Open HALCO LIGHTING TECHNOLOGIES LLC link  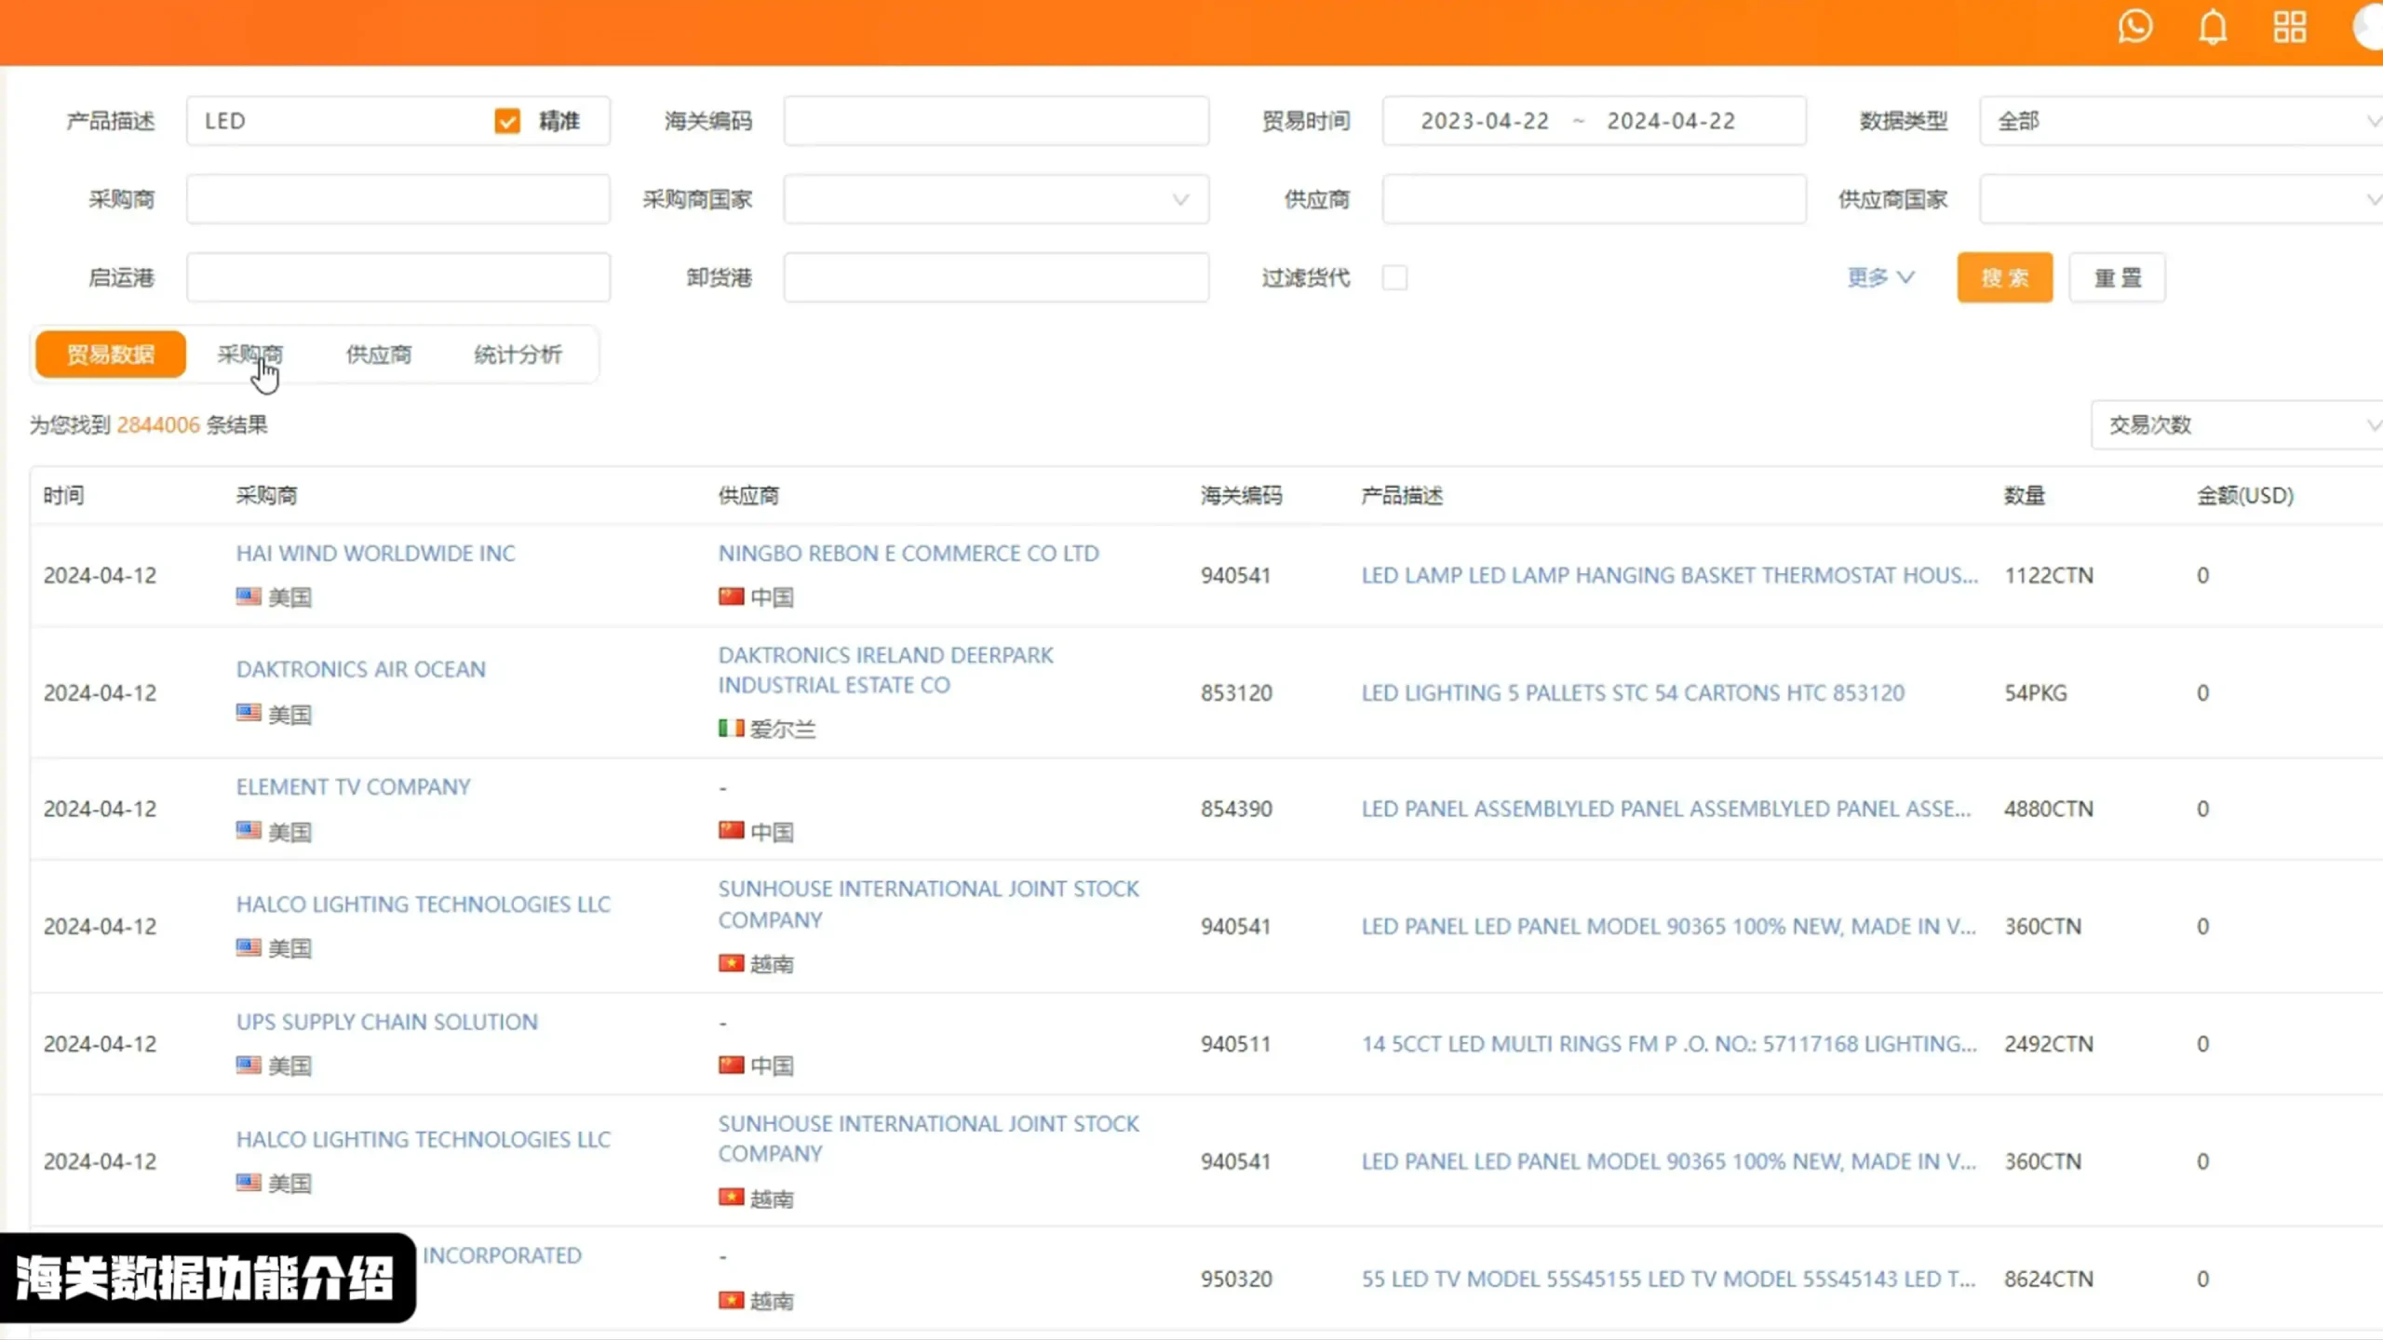click(423, 904)
